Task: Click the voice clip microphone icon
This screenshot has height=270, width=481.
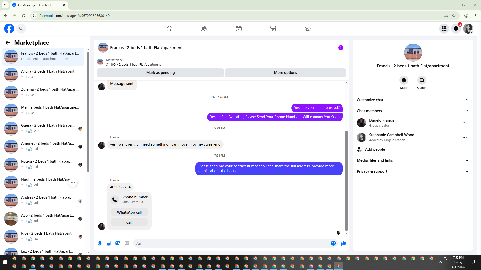Action: pos(100,243)
